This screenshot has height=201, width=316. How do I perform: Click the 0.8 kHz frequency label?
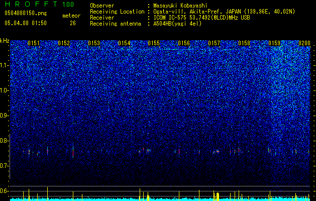(x=5, y=141)
